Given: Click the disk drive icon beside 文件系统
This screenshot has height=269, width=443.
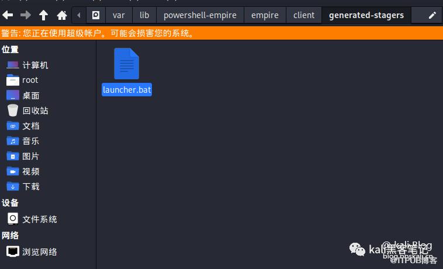Looking at the screenshot, I should tap(13, 219).
